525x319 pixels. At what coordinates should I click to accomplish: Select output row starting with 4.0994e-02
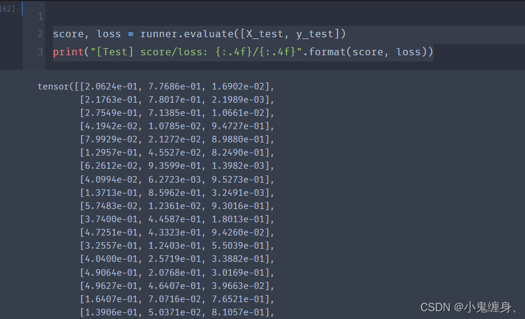pos(177,180)
